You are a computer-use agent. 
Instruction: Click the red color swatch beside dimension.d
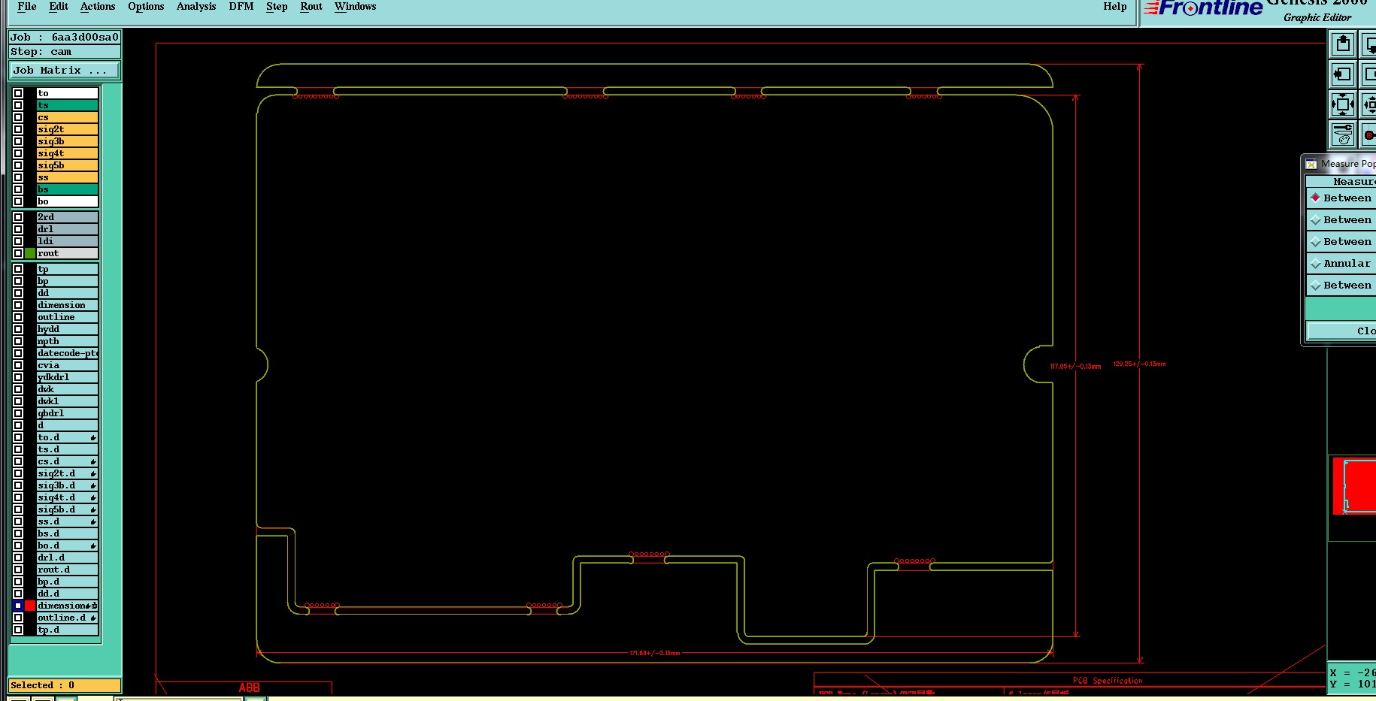point(30,606)
